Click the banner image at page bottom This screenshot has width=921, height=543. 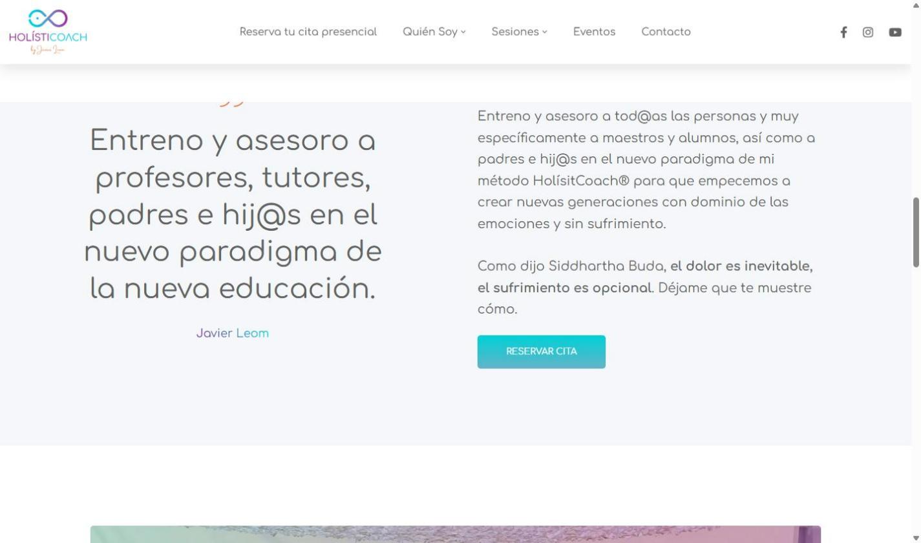coord(456,535)
